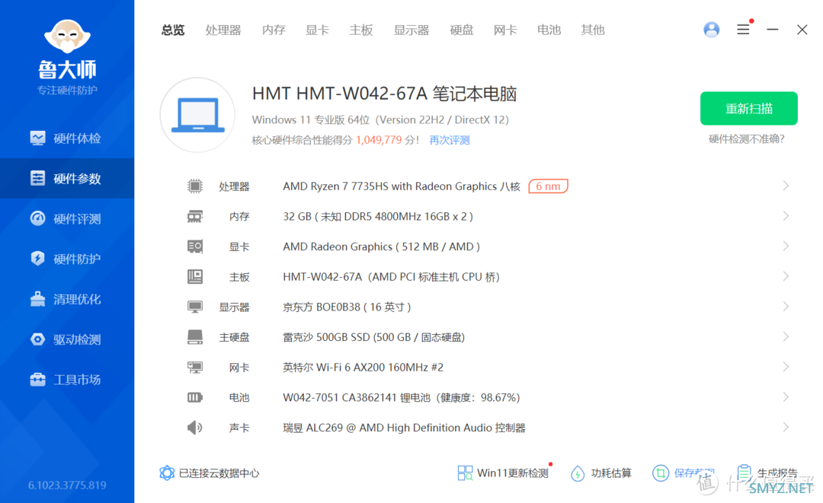Image resolution: width=823 pixels, height=503 pixels.
Task: Expand 雷克沙 SSD row chevron
Action: click(786, 336)
